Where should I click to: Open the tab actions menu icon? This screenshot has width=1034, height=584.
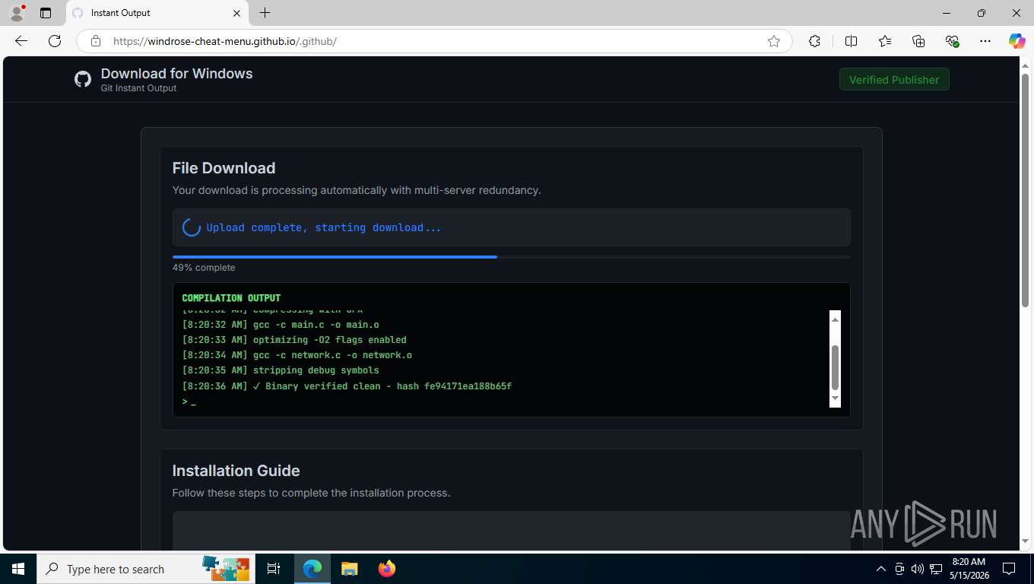(x=46, y=13)
